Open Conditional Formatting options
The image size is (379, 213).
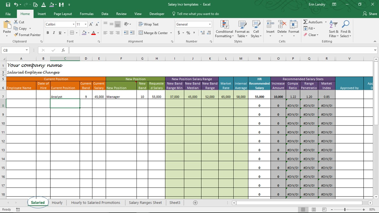click(x=224, y=29)
